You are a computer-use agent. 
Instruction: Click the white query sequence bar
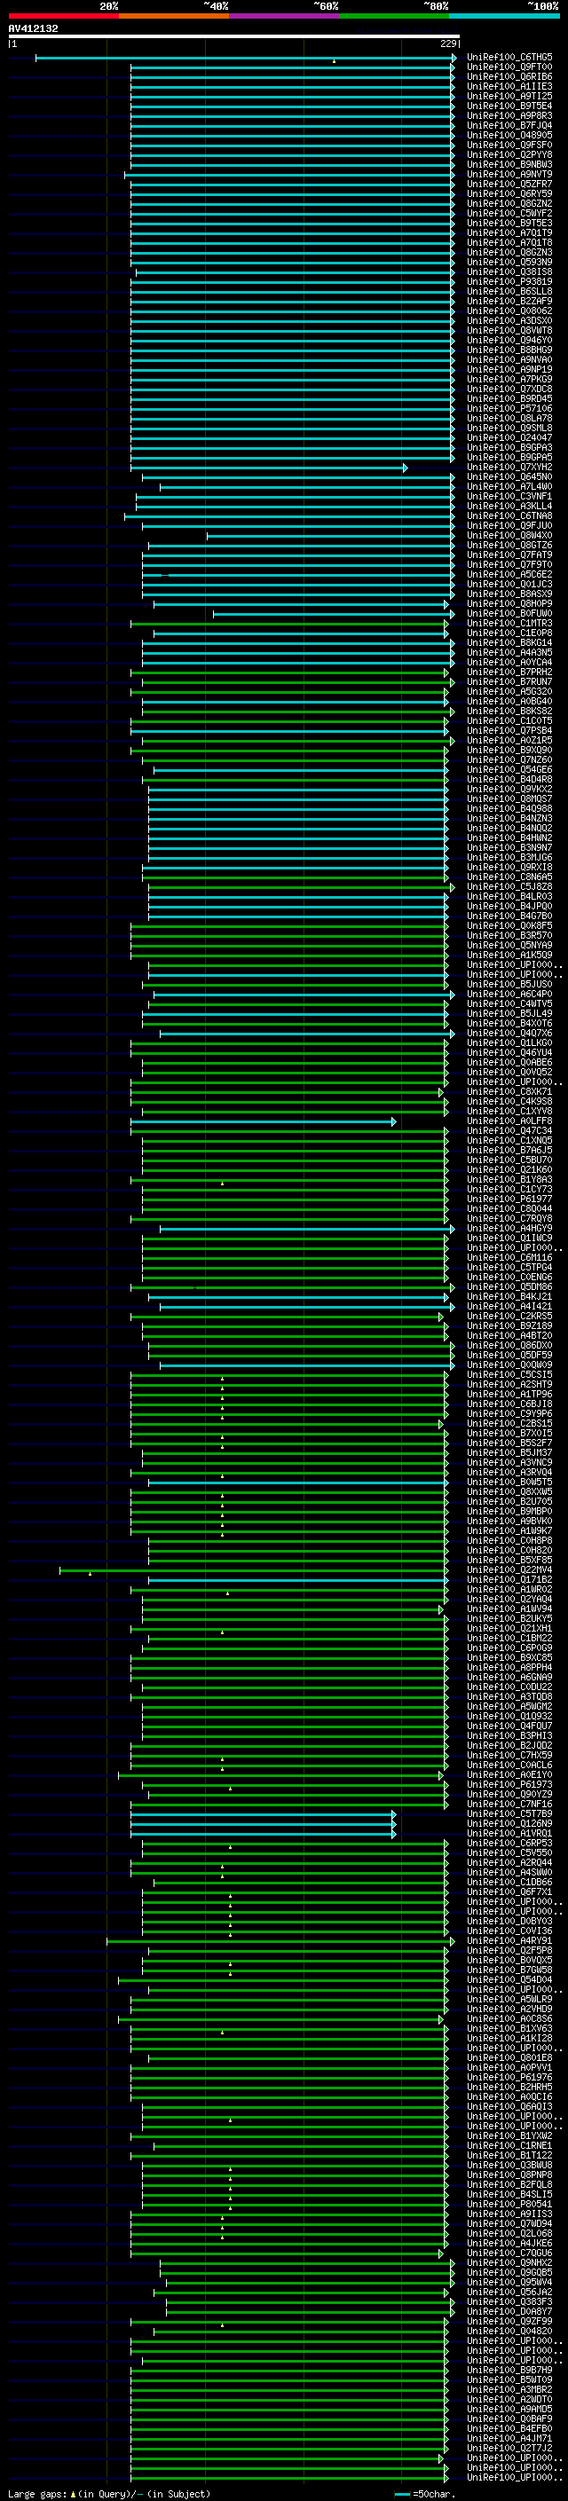234,35
